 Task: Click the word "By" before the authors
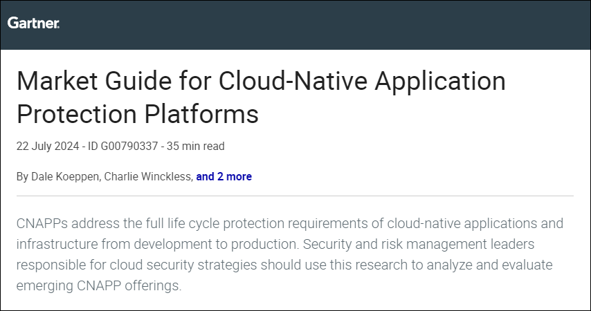pyautogui.click(x=22, y=176)
